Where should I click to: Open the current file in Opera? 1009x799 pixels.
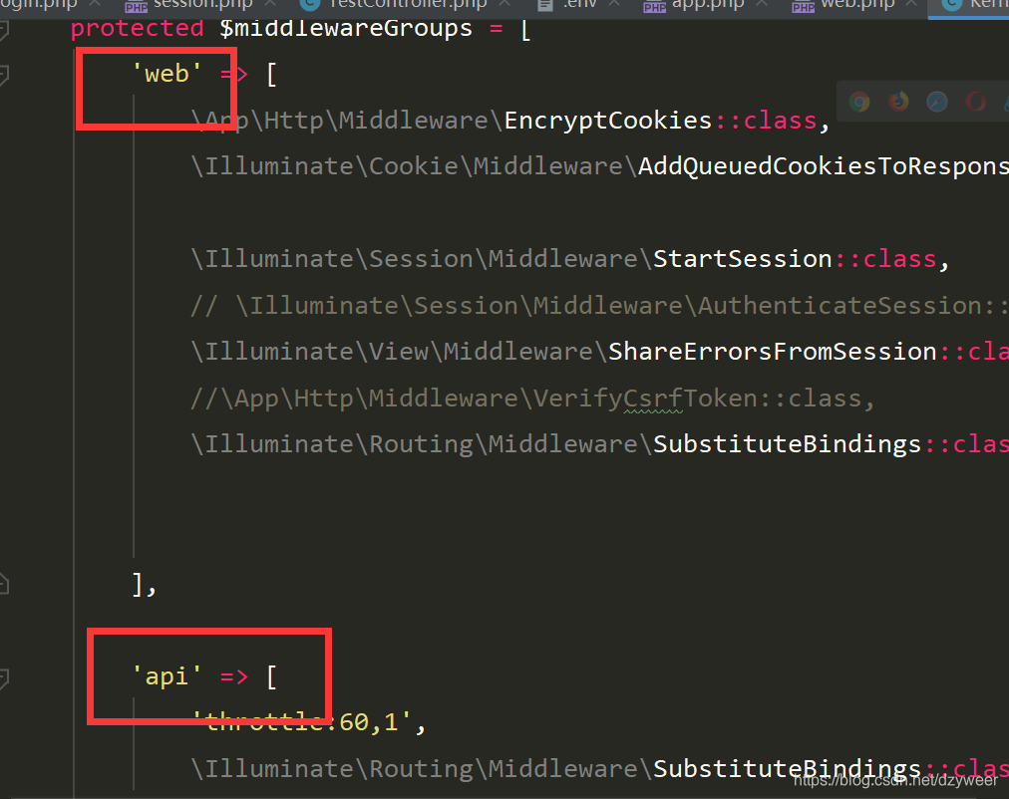(975, 101)
